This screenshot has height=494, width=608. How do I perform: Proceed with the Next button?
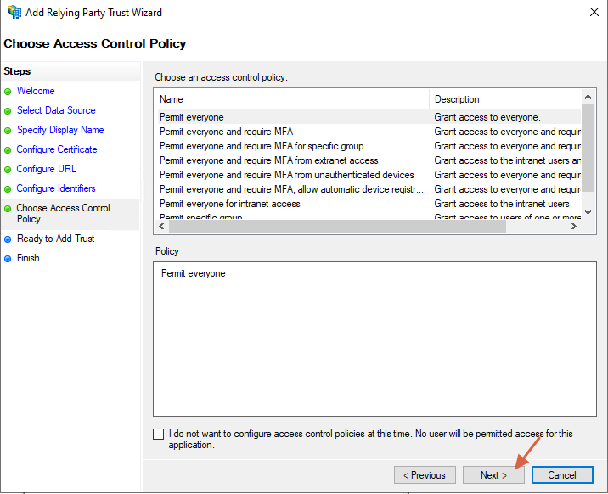click(x=493, y=475)
